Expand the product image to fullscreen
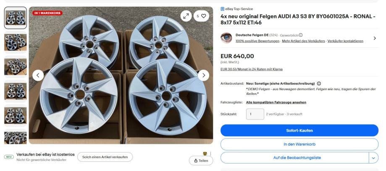 186,16
